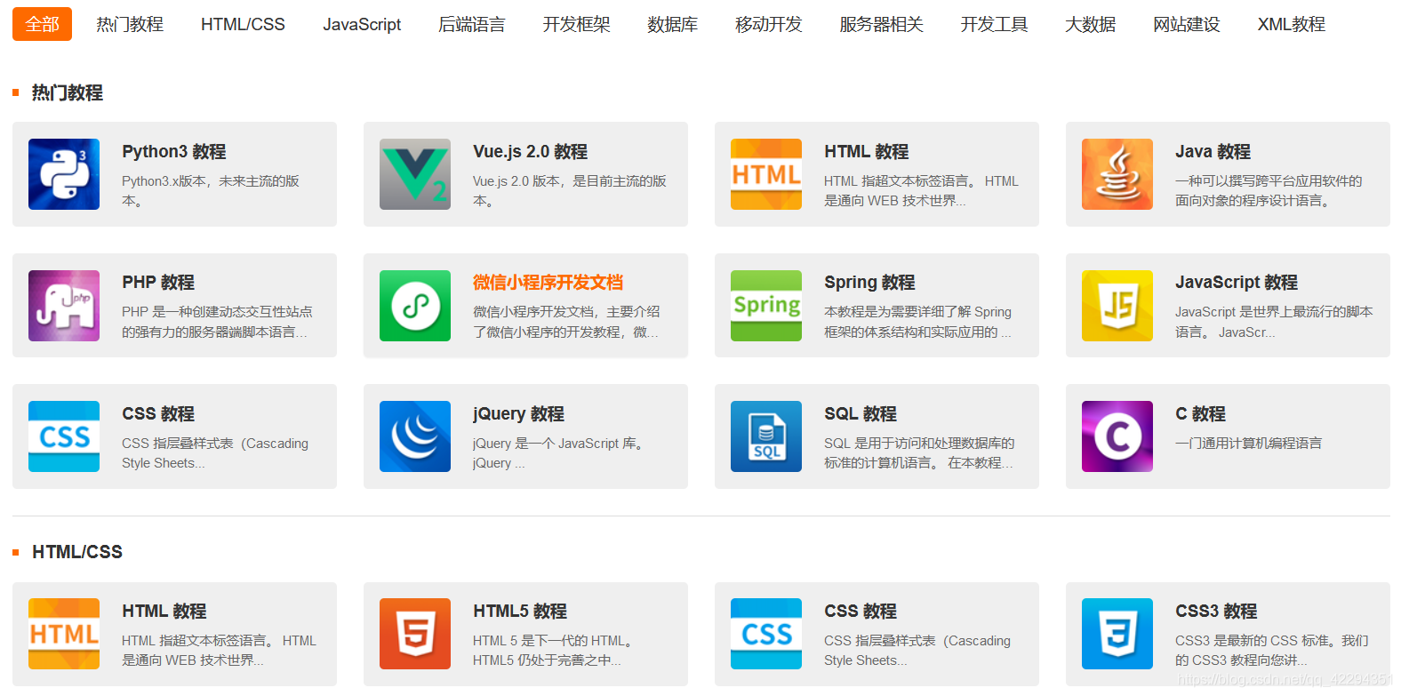Click the C 教程 title link
The width and height of the screenshot is (1401, 696).
click(1200, 414)
